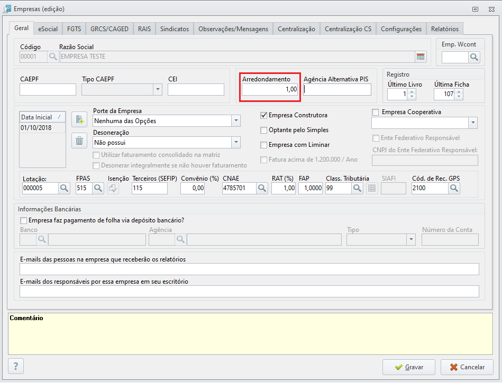Open the calendar icon beside Razão Social
Viewport: 502px width, 383px height.
421,57
